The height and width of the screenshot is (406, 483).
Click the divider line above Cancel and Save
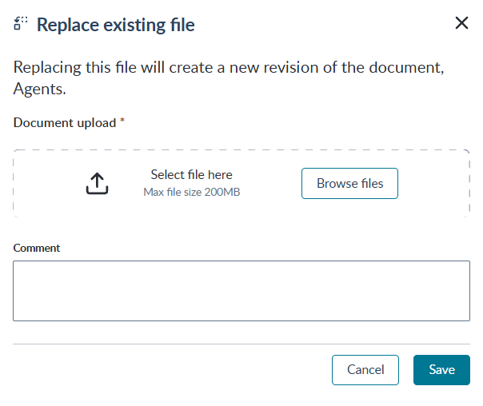[241, 344]
